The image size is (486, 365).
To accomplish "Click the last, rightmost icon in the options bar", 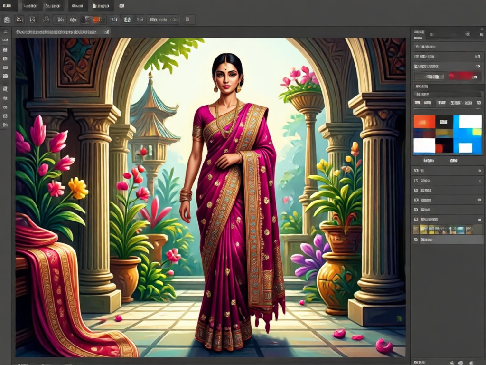I will [x=187, y=19].
